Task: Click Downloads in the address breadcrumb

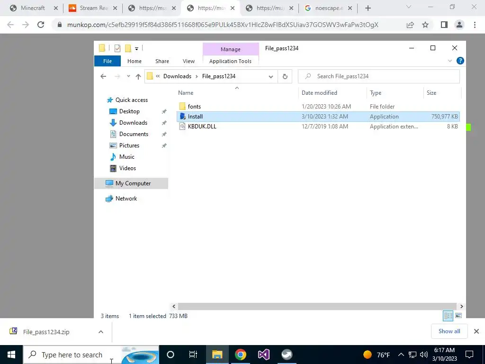Action: coord(177,76)
